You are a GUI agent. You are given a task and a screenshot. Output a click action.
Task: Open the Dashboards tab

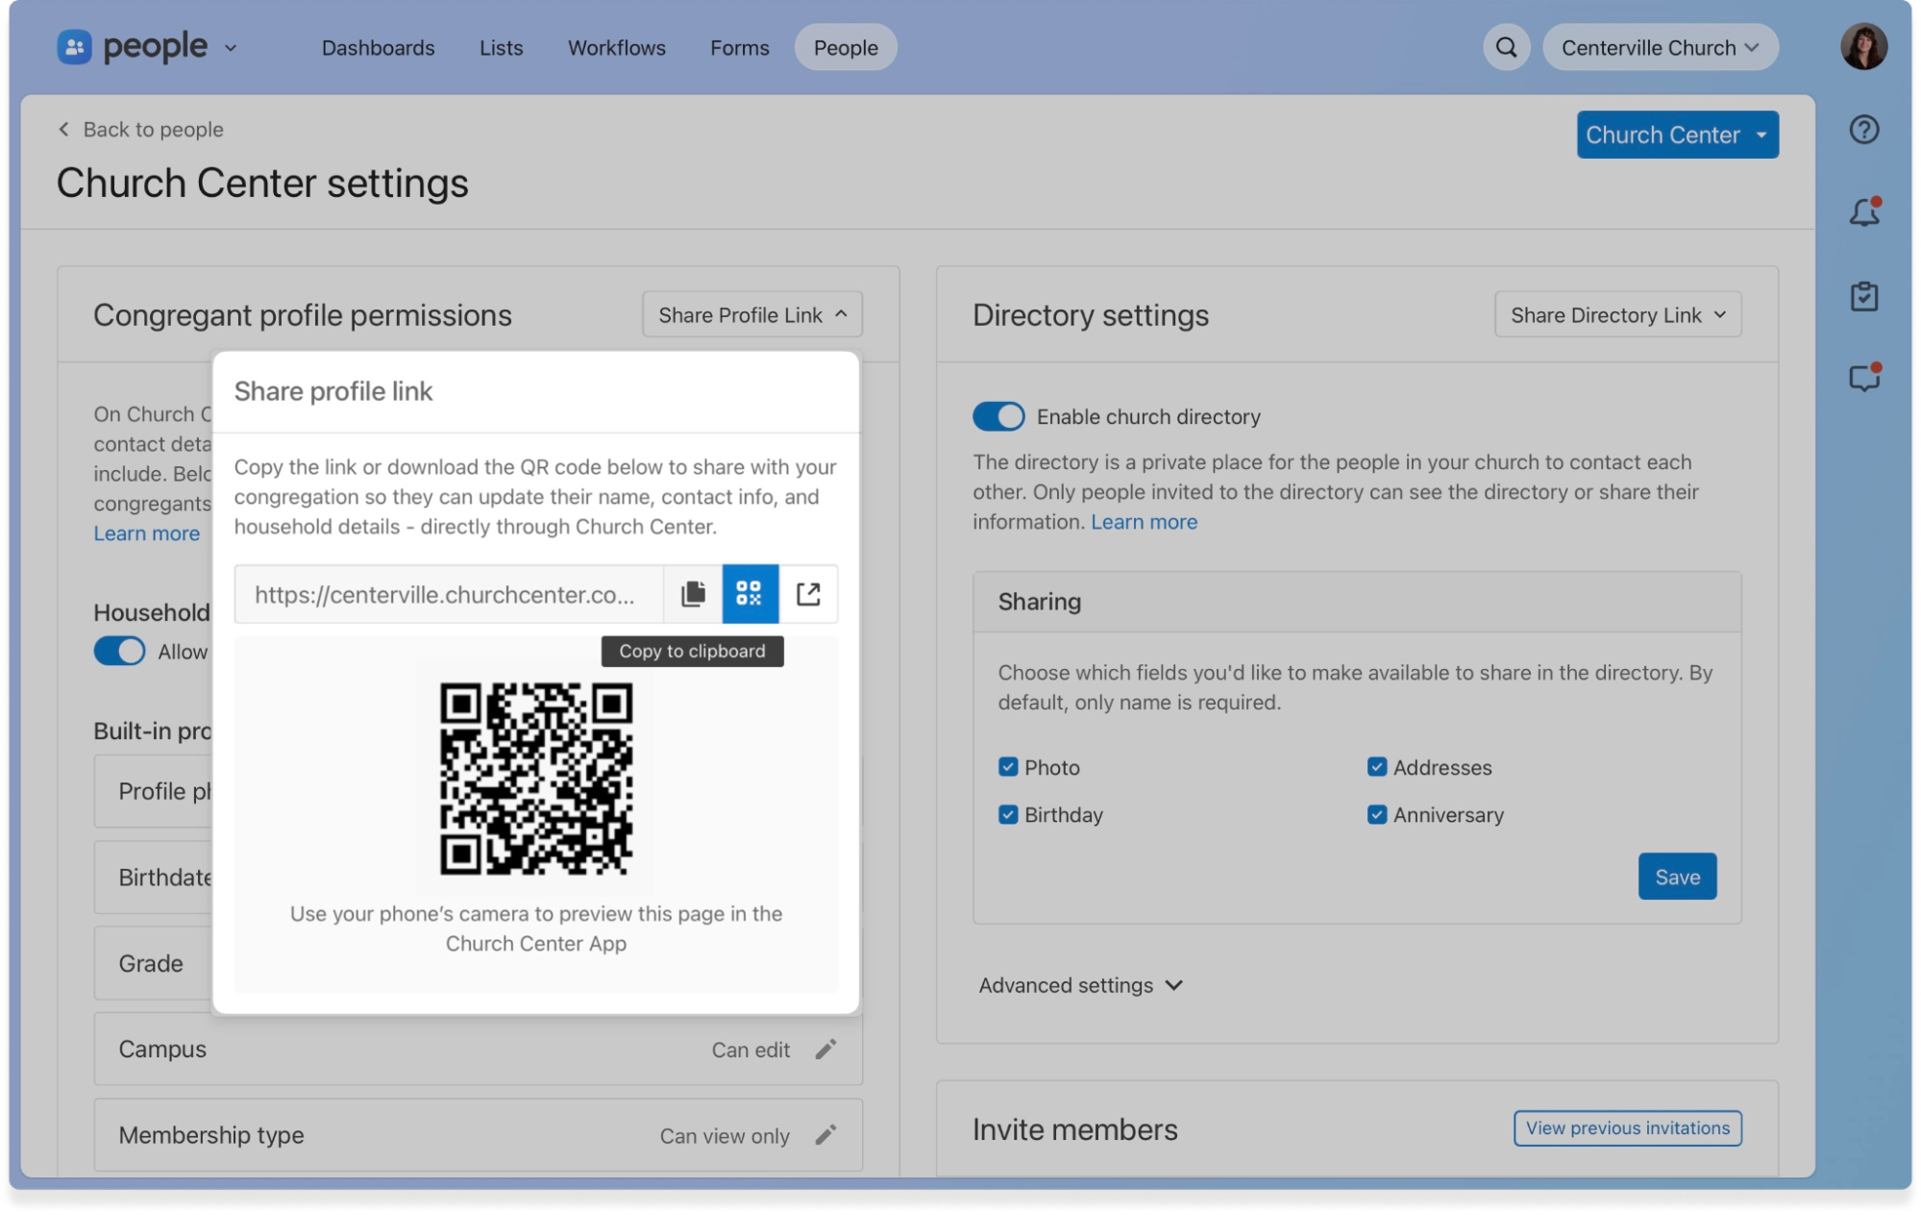point(378,47)
